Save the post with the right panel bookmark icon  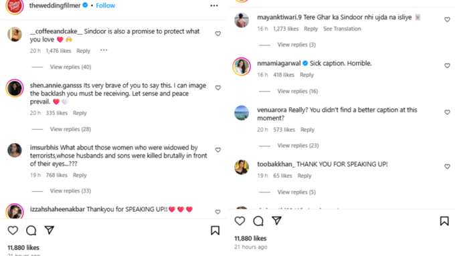coord(444,221)
